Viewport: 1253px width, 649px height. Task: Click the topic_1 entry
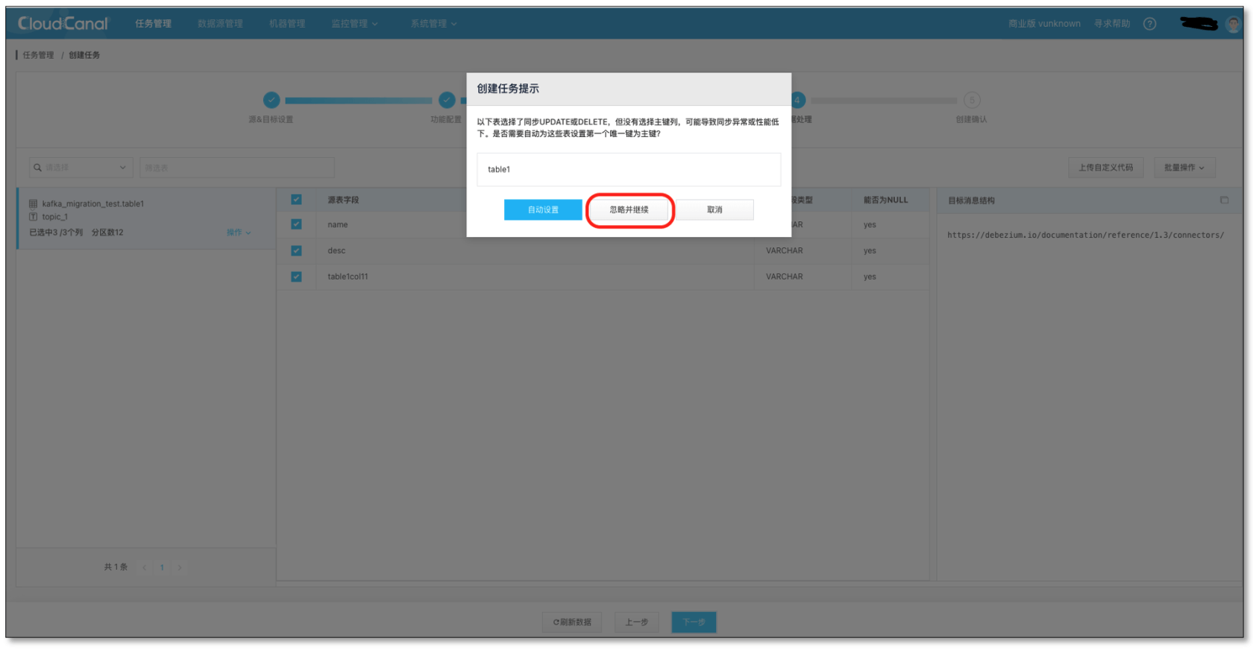54,217
